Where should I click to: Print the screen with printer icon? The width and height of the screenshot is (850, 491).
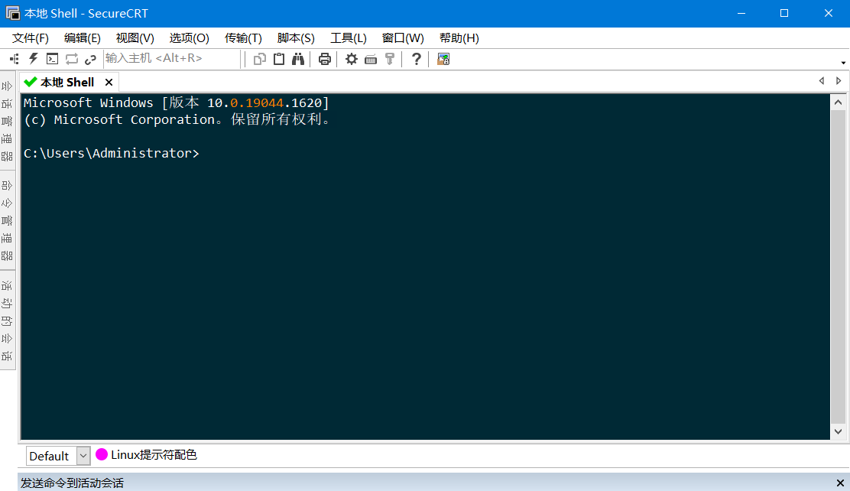click(x=324, y=58)
